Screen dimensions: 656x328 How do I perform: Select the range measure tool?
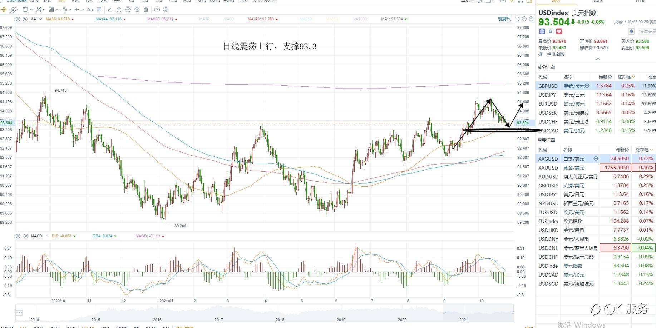click(64, 10)
